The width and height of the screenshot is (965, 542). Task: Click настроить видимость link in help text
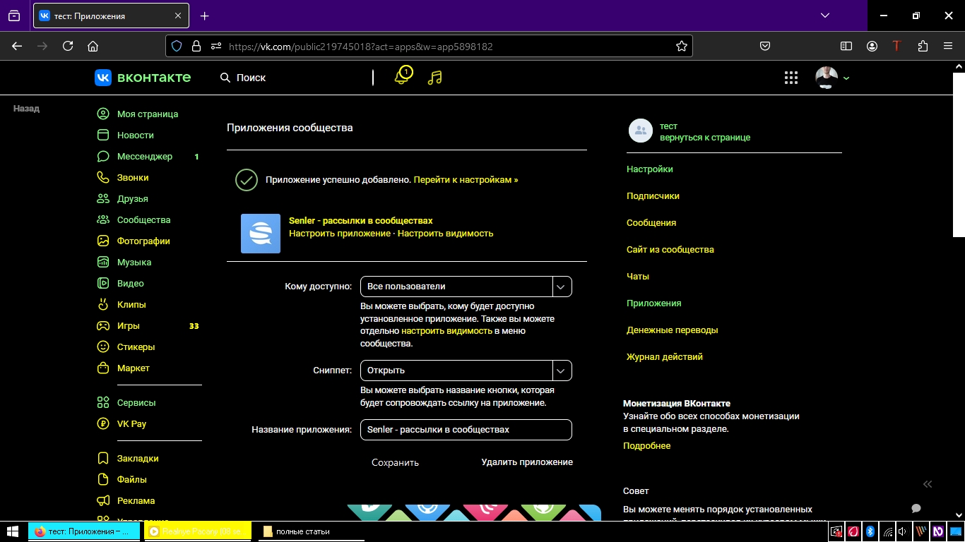[x=446, y=331]
